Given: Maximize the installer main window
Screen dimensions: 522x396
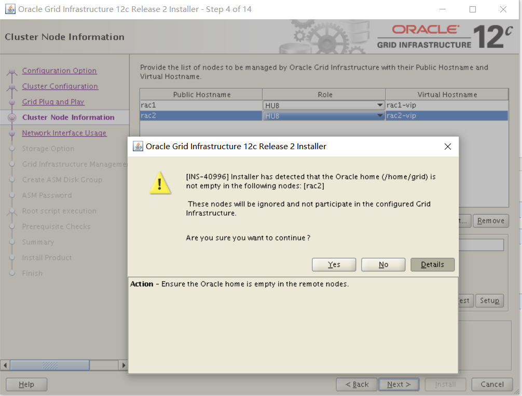Looking at the screenshot, I should (x=472, y=9).
